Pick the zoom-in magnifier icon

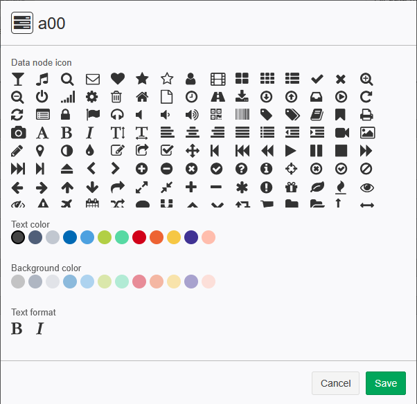(x=366, y=79)
